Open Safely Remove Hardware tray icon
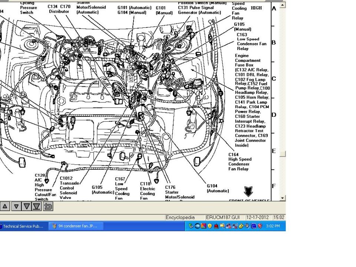 coord(191,226)
